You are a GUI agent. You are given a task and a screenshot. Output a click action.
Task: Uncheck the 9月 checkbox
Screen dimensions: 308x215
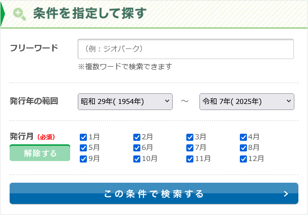point(83,159)
